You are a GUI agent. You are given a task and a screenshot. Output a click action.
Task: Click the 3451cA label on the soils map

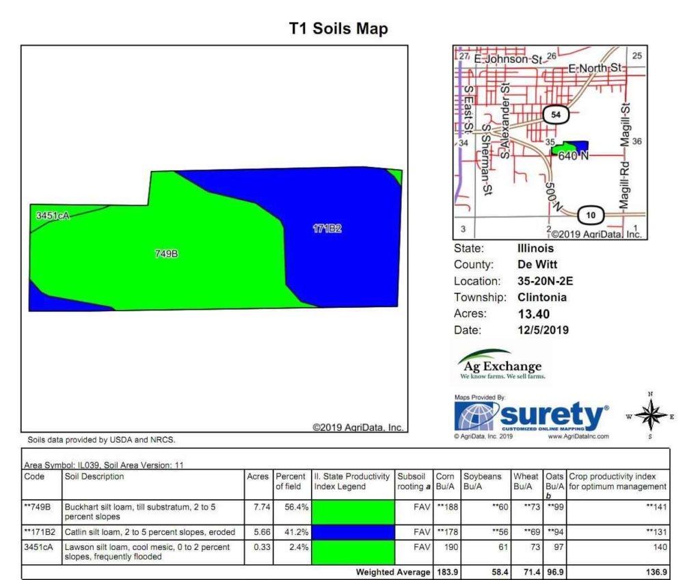coord(53,215)
